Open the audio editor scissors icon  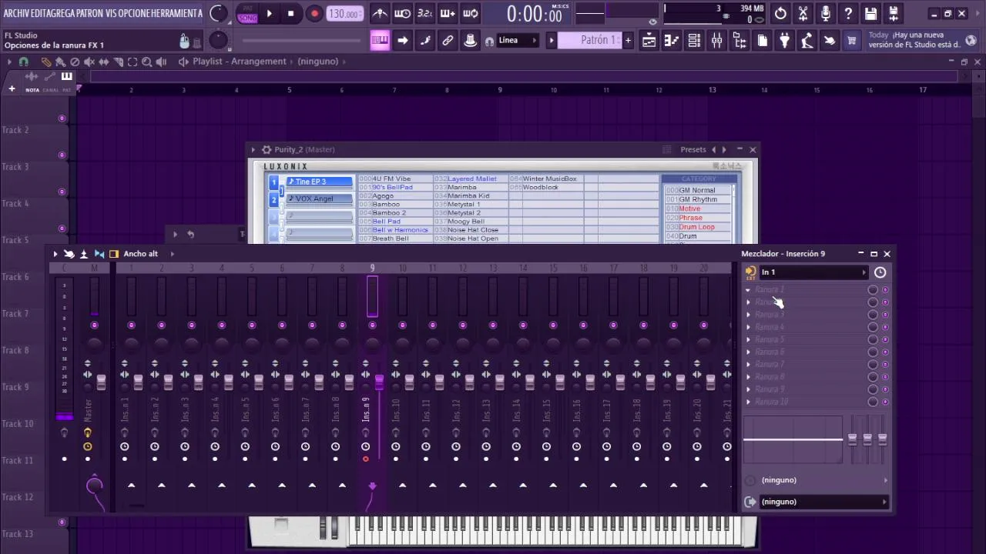803,13
